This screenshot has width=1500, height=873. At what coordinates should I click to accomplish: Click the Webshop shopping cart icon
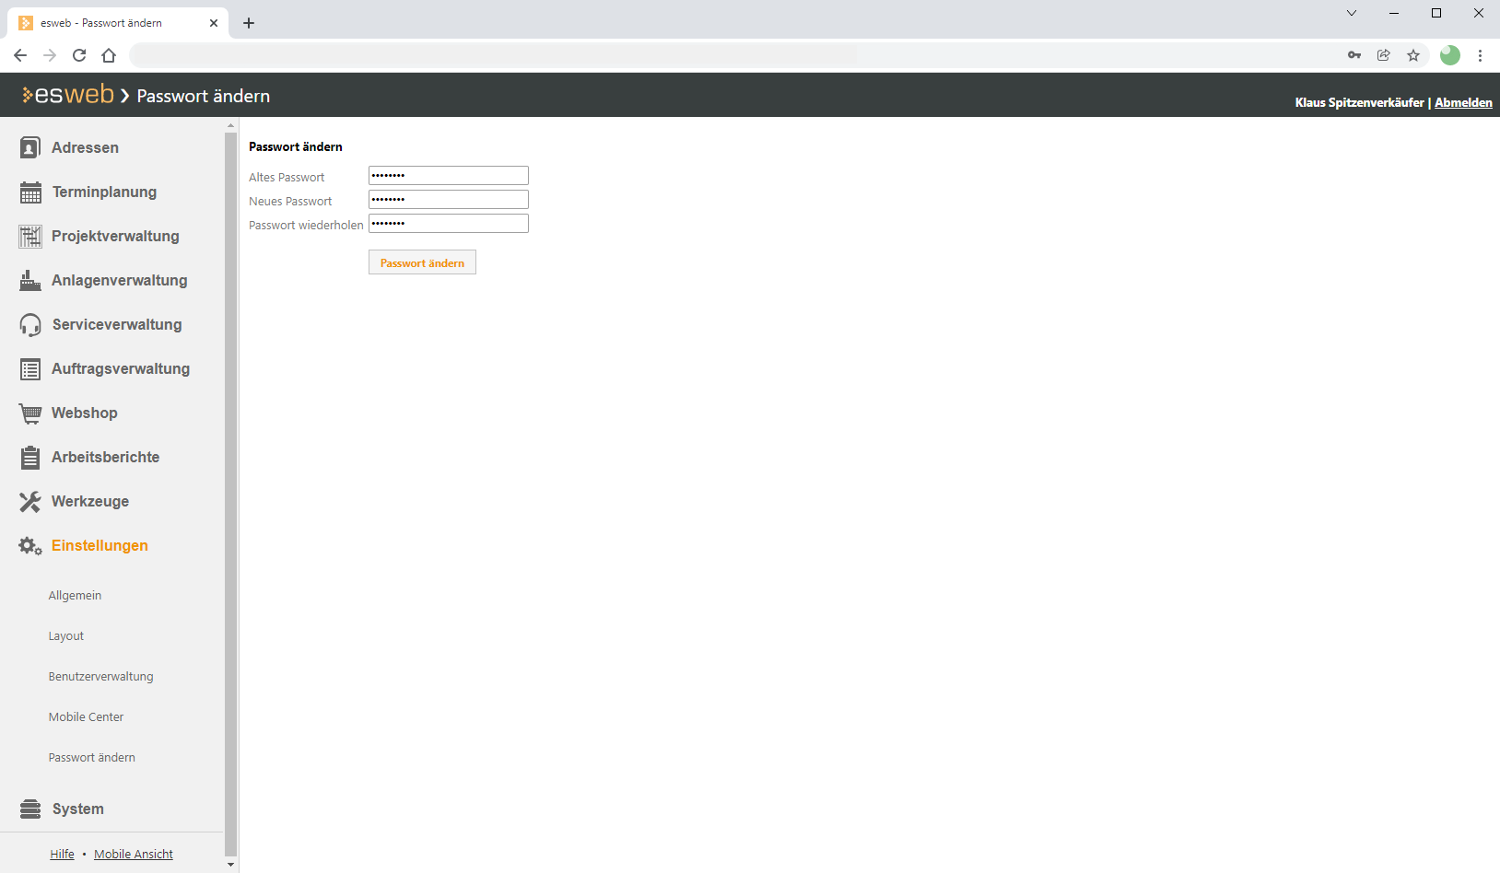pos(30,413)
